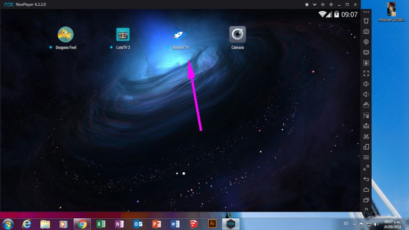Click the shake device sidebar icon
This screenshot has height=230, width=409.
tap(366, 21)
